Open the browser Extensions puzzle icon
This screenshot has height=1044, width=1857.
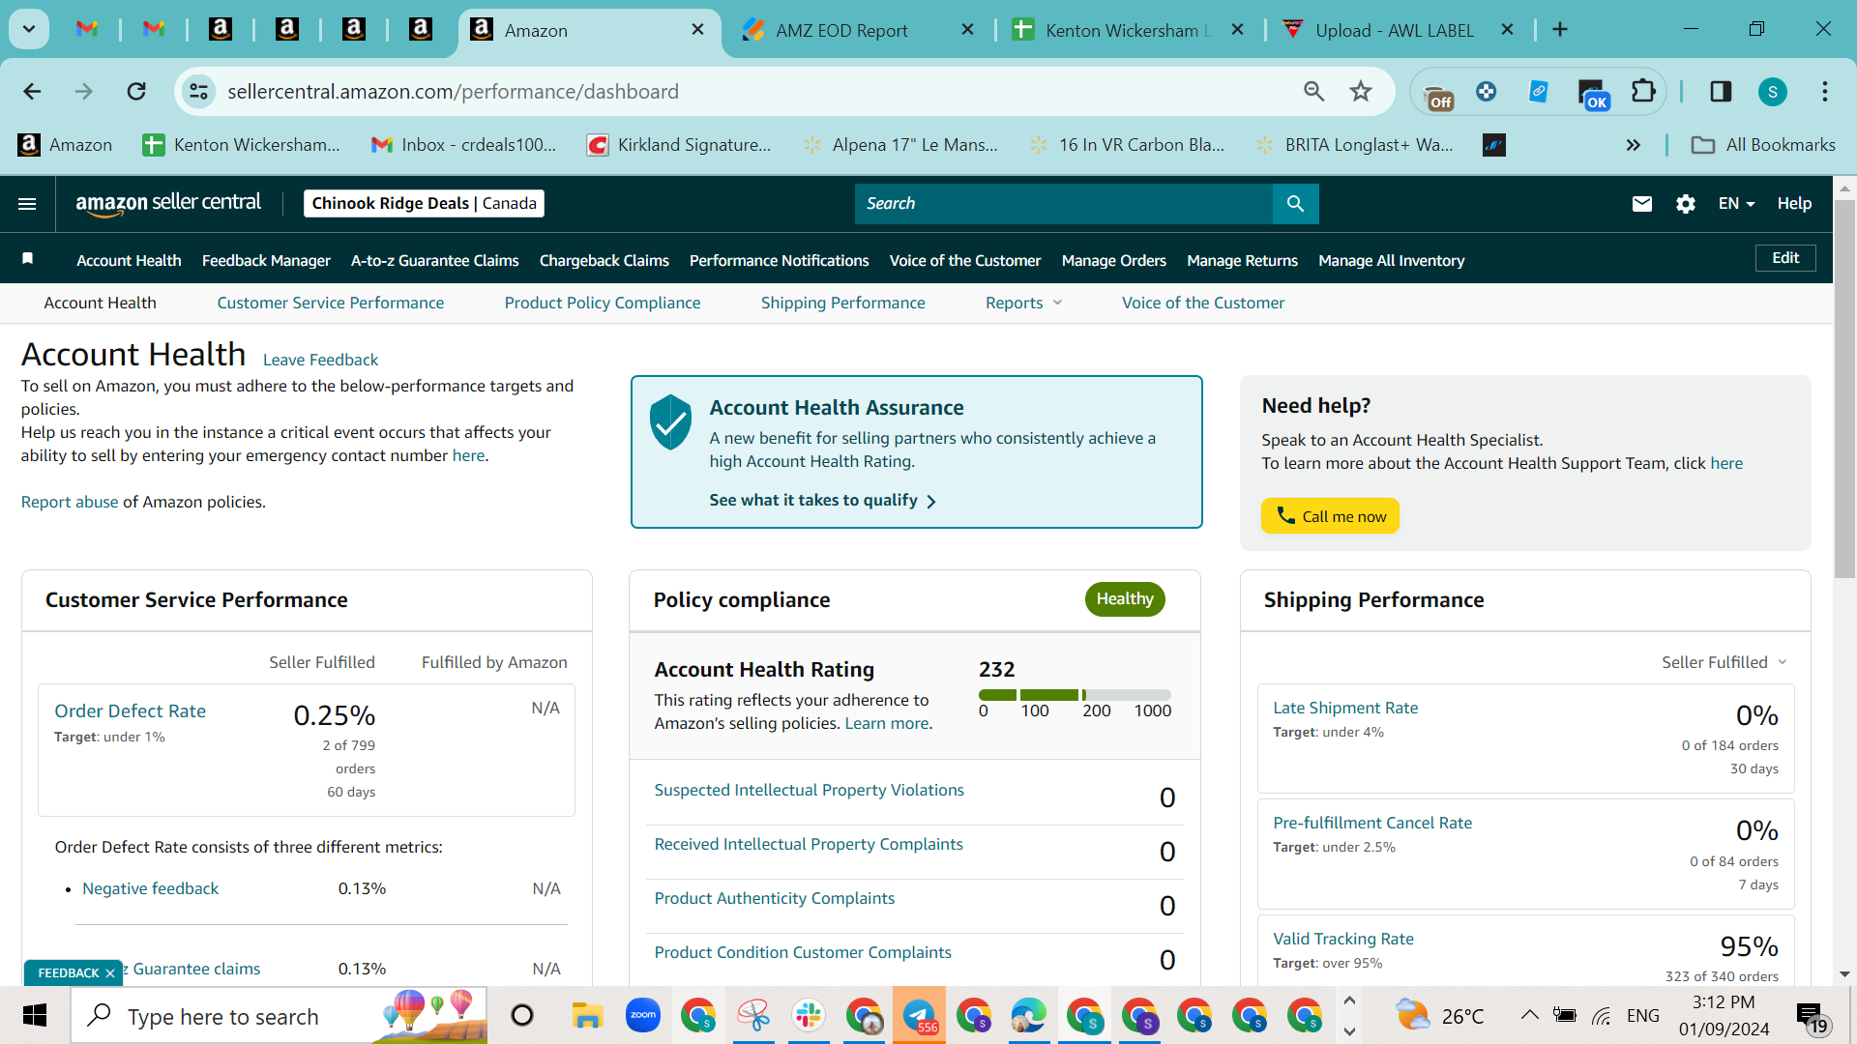coord(1643,92)
